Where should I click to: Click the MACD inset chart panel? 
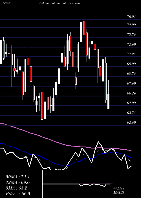pos(78,184)
